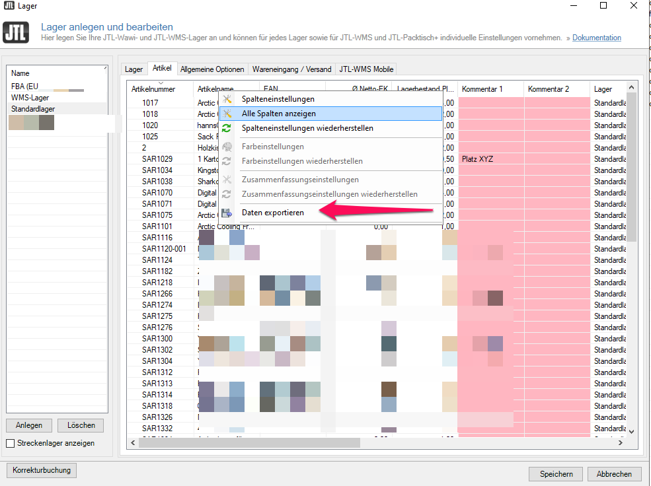The width and height of the screenshot is (651, 486).
Task: Choose Alle Spalten anzeigen
Action: click(330, 114)
